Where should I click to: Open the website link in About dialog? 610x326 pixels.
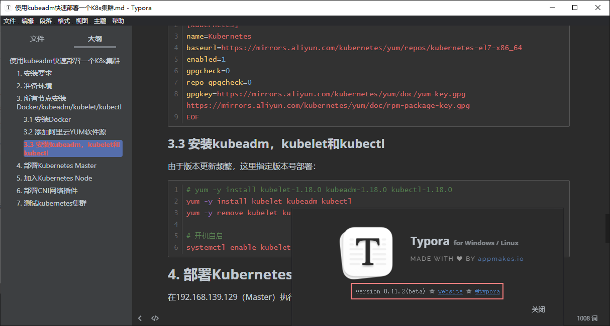[450, 291]
